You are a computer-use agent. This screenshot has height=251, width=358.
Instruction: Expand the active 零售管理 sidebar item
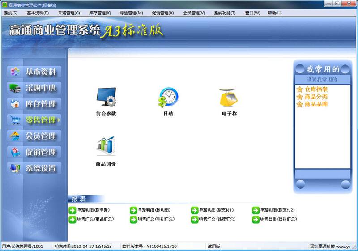[34, 120]
